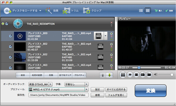Viewport: 176px width, 106px height.
Task: Stop the preview playback
Action: [x=136, y=74]
